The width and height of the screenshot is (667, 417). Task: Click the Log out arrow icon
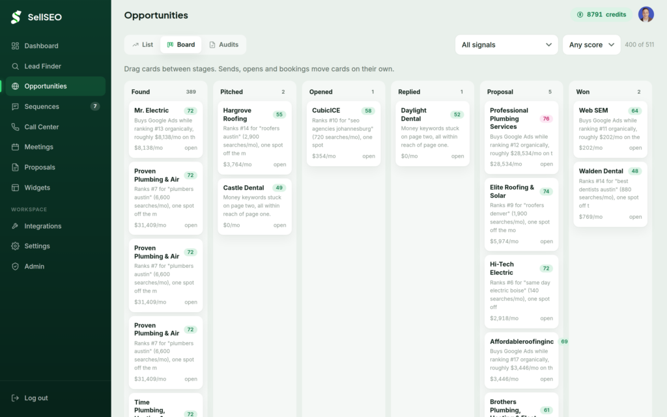16,398
